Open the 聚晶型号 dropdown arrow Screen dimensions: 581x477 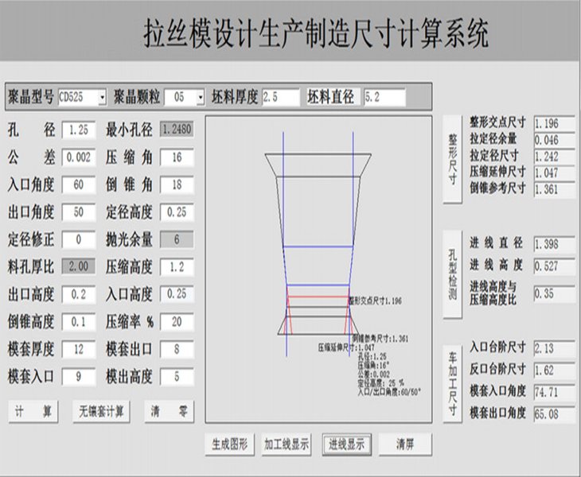(x=103, y=98)
